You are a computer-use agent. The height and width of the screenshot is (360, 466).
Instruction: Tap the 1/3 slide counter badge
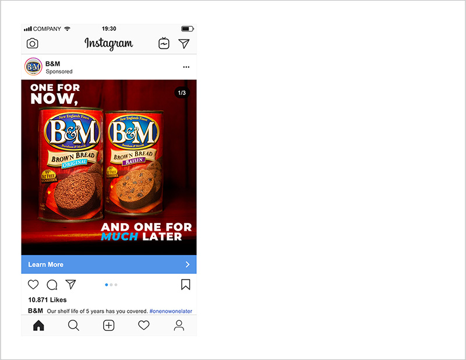(182, 93)
